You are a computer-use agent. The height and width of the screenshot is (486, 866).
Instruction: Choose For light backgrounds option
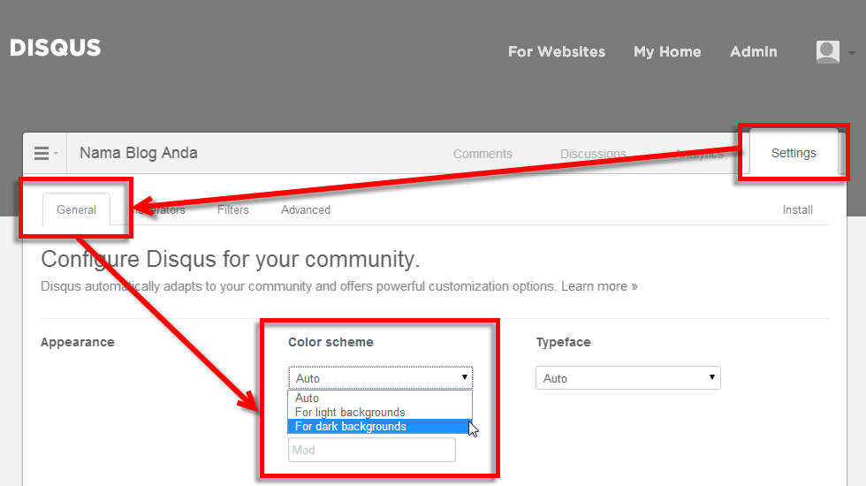click(x=380, y=412)
